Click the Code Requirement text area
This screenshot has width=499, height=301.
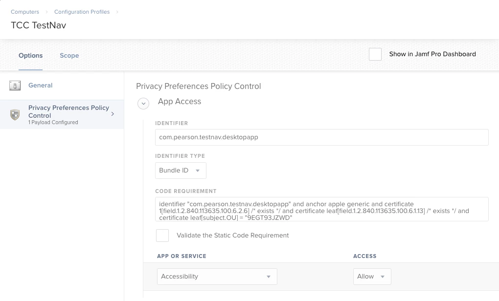click(x=322, y=209)
